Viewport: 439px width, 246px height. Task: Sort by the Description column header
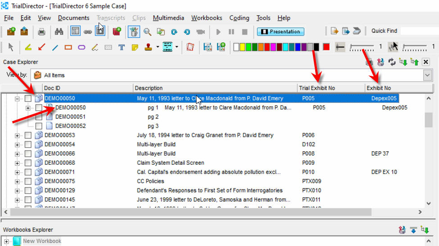tap(215, 88)
